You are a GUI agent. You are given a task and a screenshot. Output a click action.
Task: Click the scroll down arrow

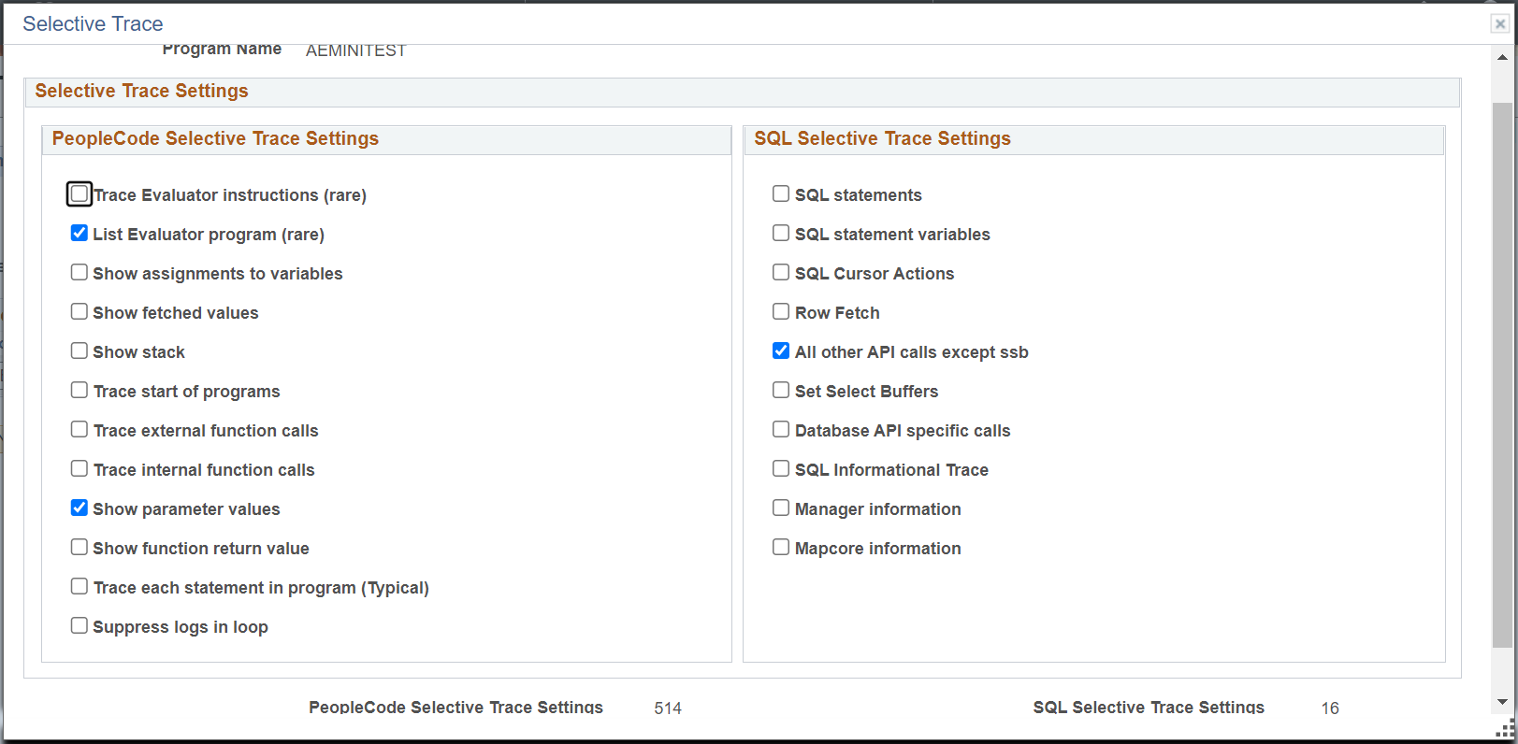click(x=1502, y=702)
